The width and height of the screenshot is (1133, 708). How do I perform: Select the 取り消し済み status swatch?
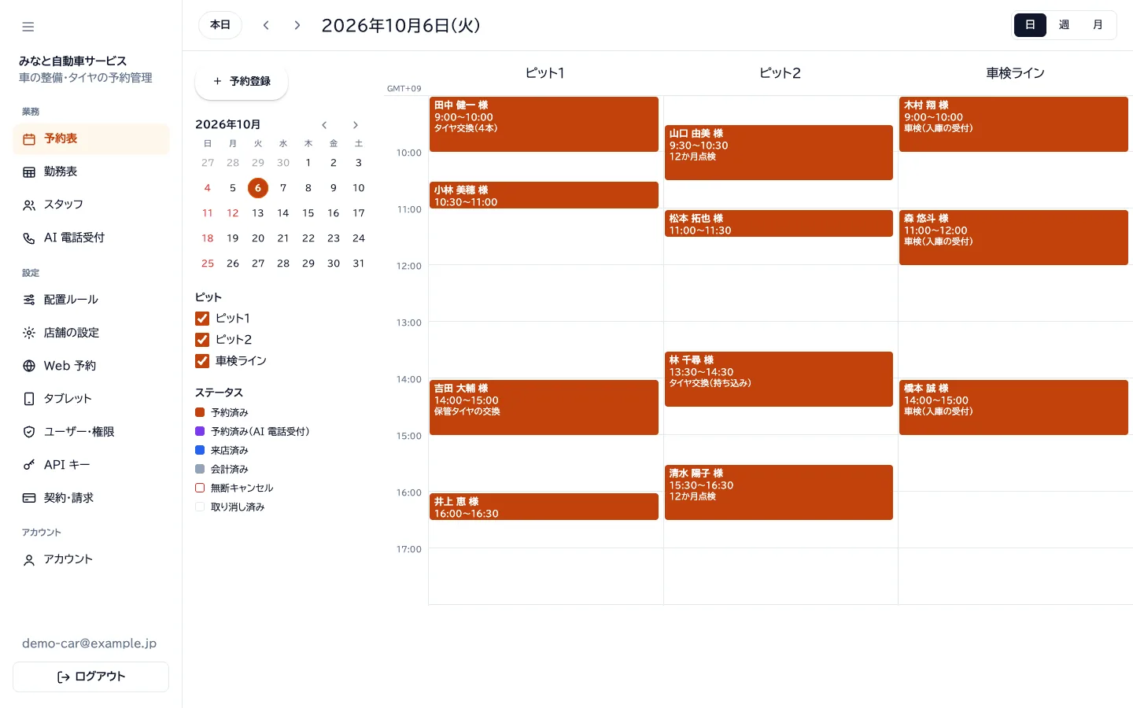click(200, 507)
